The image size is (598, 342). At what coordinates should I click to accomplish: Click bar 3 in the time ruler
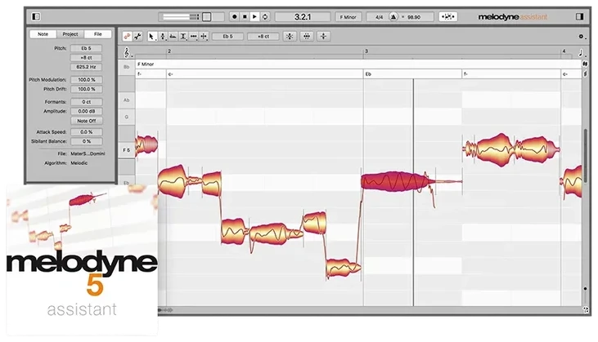(366, 51)
